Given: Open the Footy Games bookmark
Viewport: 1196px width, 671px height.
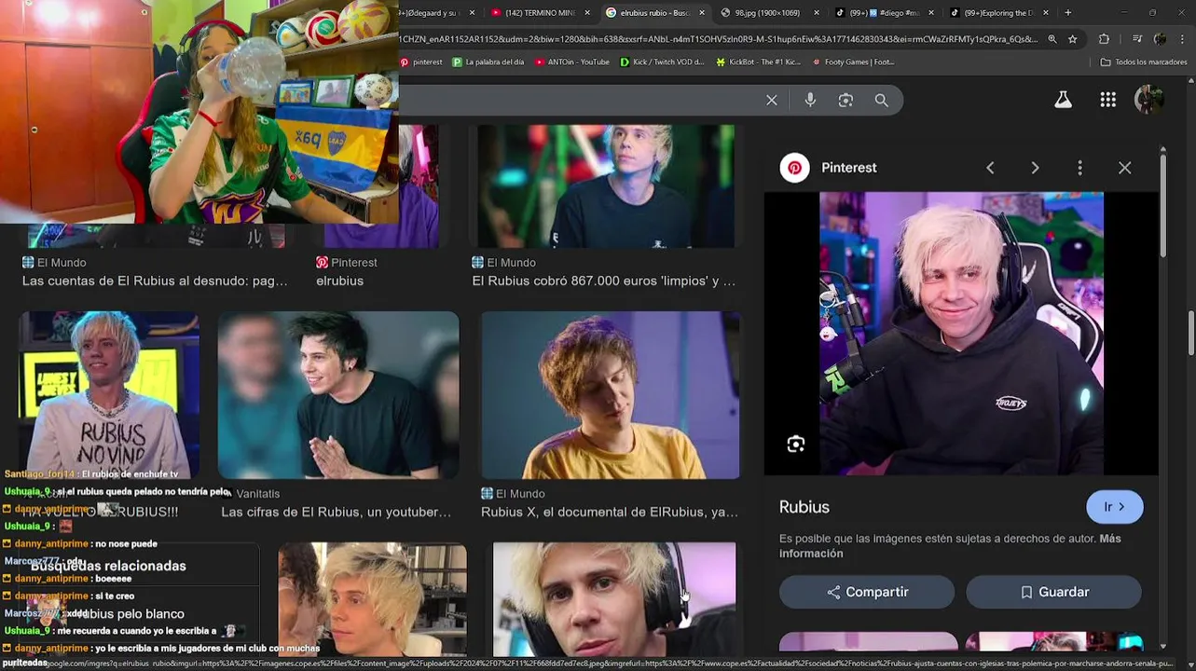Looking at the screenshot, I should click(853, 62).
